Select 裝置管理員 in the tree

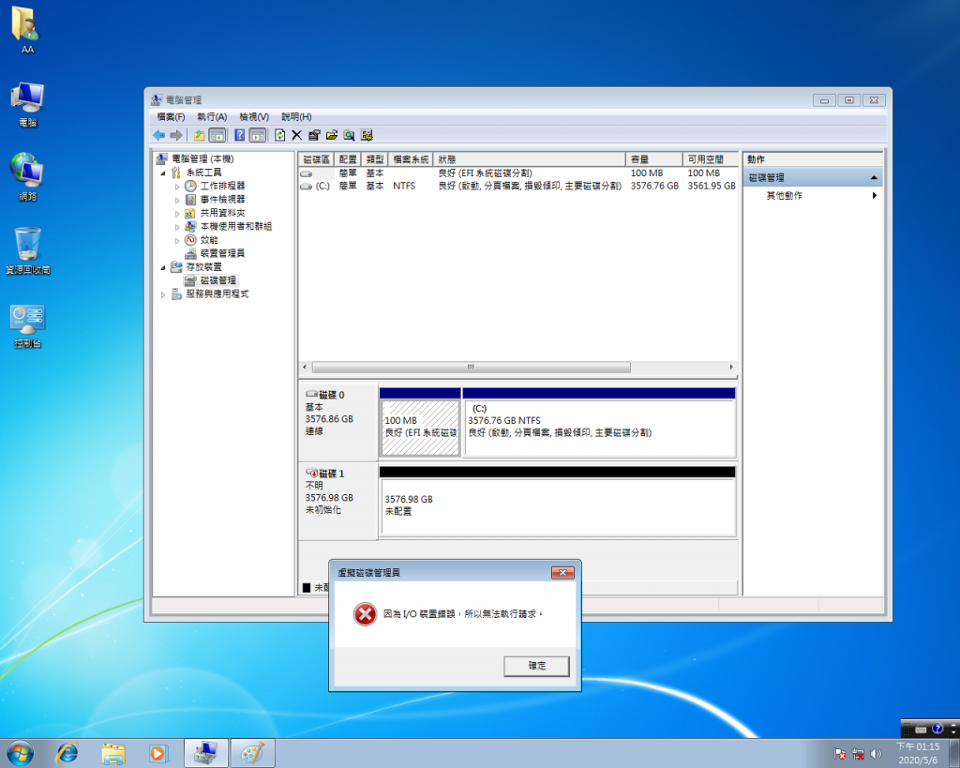click(222, 253)
